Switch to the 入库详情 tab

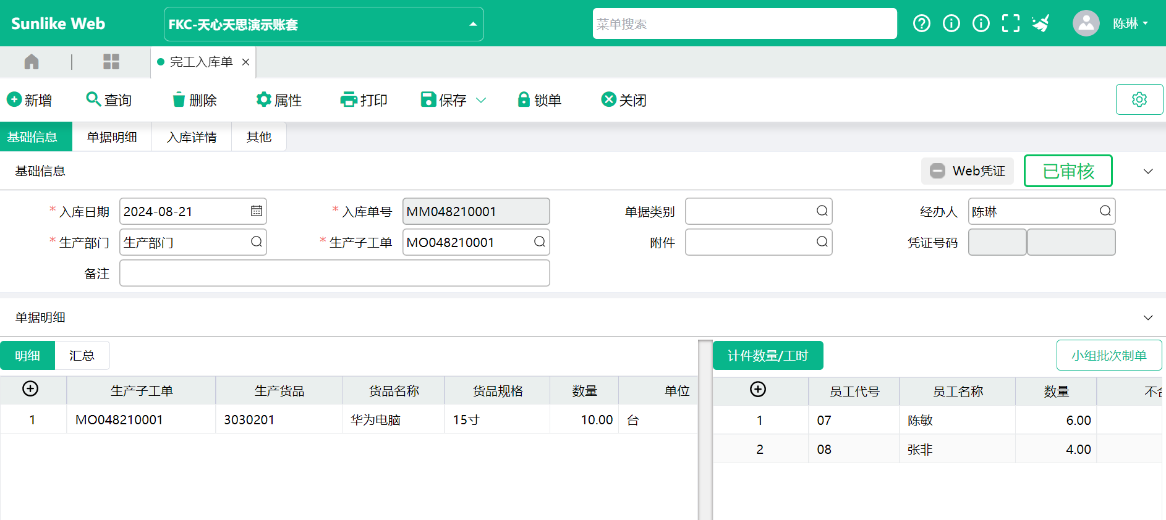point(192,137)
